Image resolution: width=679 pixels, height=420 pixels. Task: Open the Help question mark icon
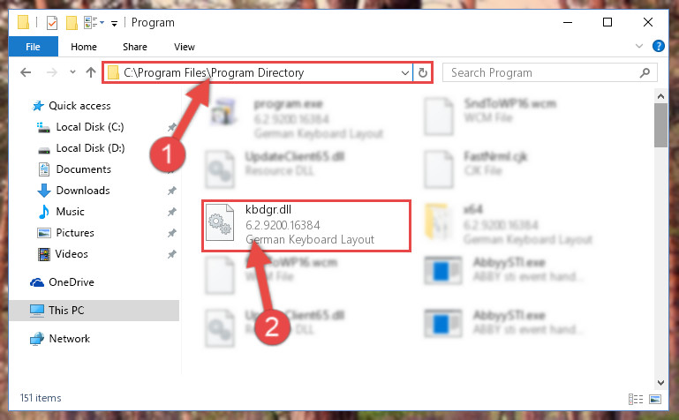pos(658,46)
